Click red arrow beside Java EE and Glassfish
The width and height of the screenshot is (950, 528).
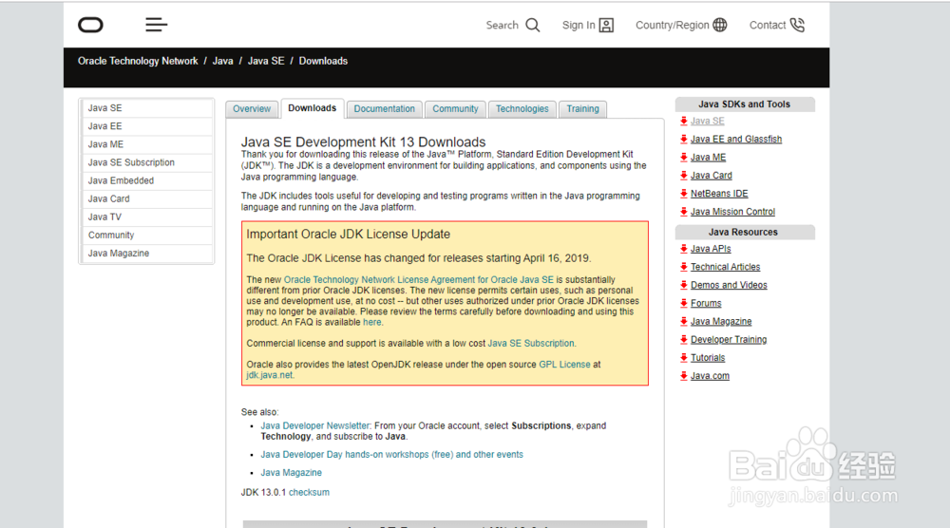coord(683,140)
